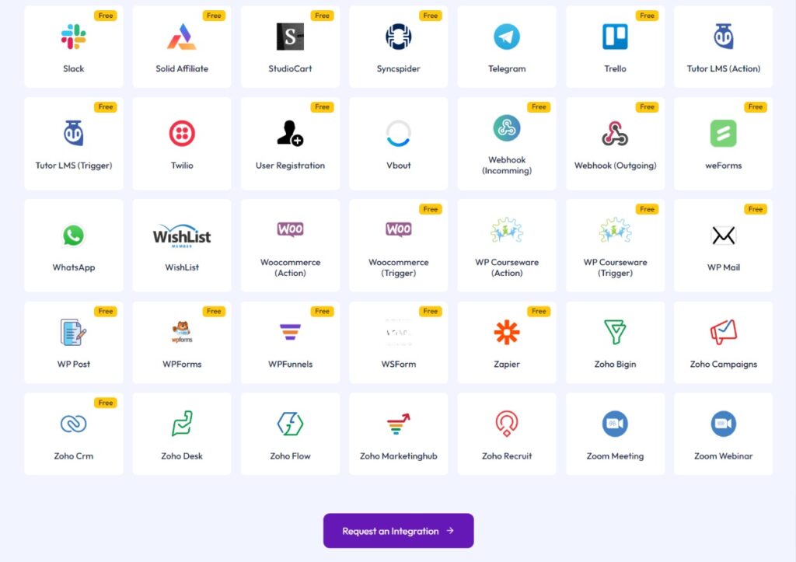Open the Zoho Crm link icon
The width and height of the screenshot is (796, 562).
click(74, 424)
